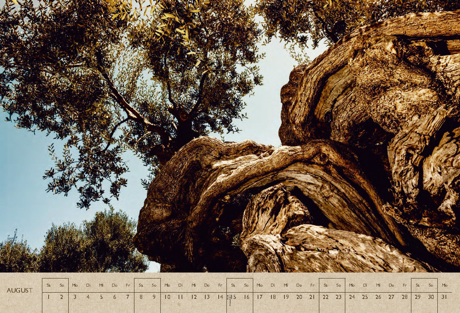Click on date 9 in the calendar

tap(154, 297)
